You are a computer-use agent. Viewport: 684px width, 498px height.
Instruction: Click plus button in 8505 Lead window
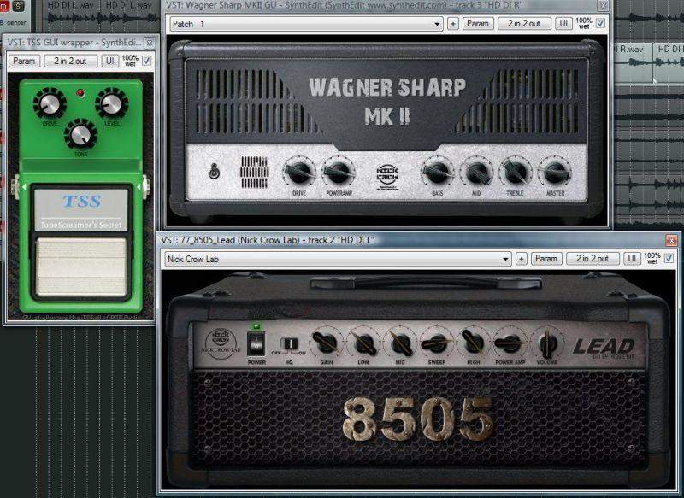click(521, 259)
